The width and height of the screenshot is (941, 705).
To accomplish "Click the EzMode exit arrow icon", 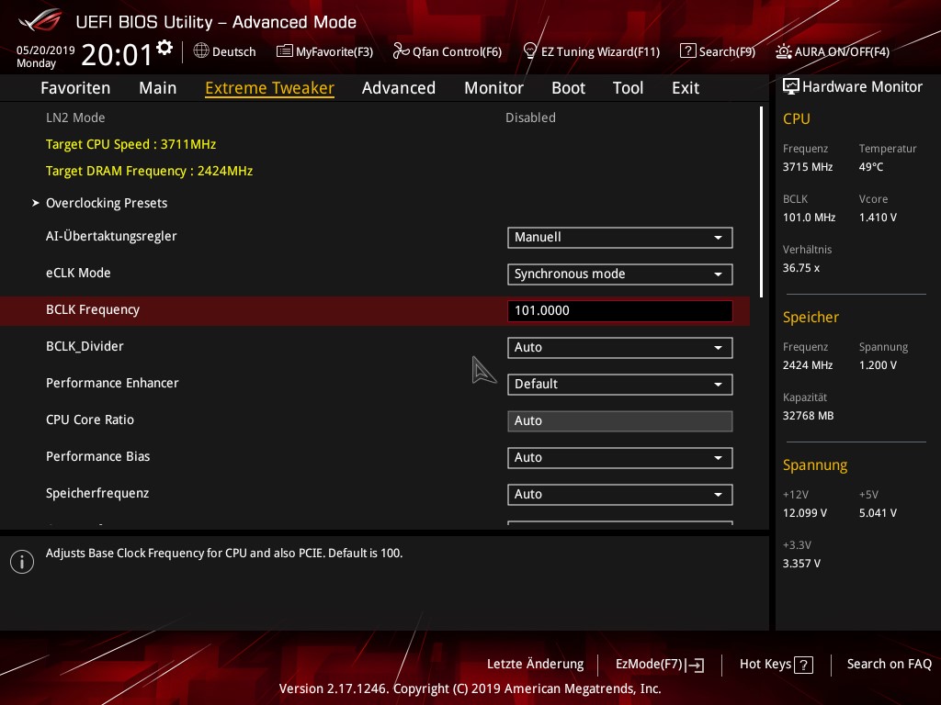I will [695, 665].
